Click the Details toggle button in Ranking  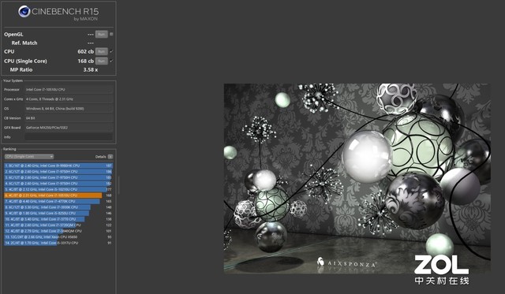coord(110,157)
